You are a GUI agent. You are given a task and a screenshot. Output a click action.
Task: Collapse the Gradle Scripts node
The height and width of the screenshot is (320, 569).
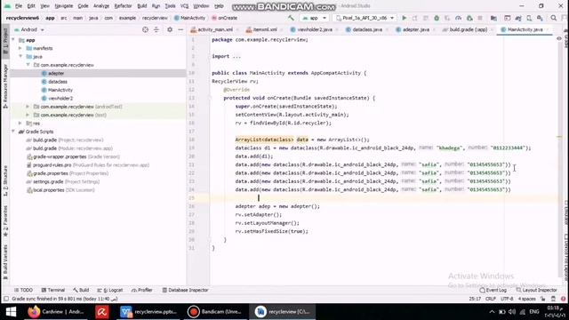click(13, 132)
